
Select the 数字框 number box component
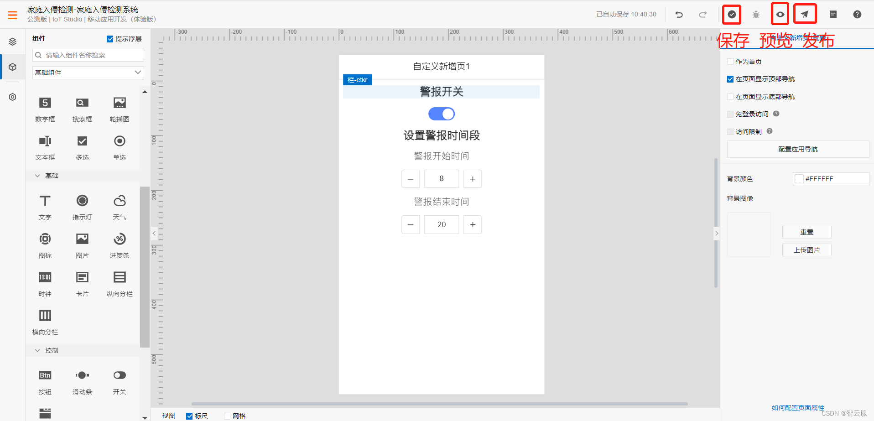(x=45, y=109)
